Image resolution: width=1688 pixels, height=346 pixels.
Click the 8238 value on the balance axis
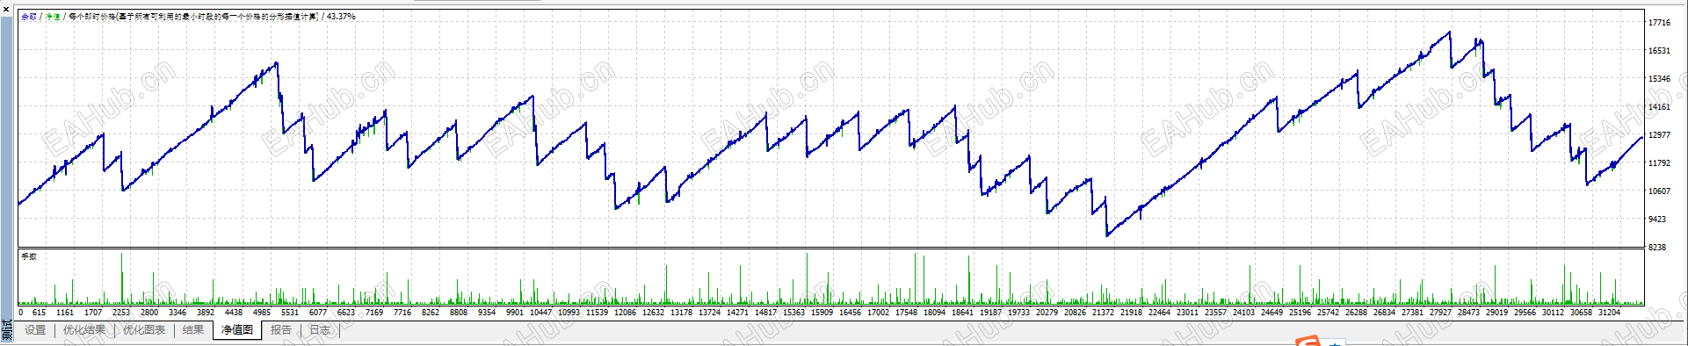[1657, 248]
